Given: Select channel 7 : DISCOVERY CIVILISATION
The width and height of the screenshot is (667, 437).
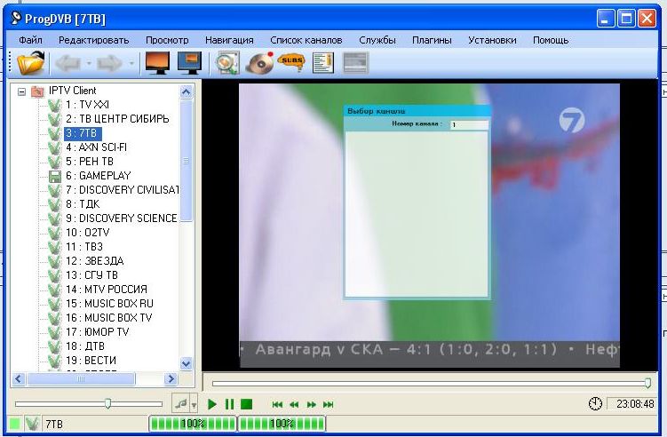Looking at the screenshot, I should pos(122,190).
